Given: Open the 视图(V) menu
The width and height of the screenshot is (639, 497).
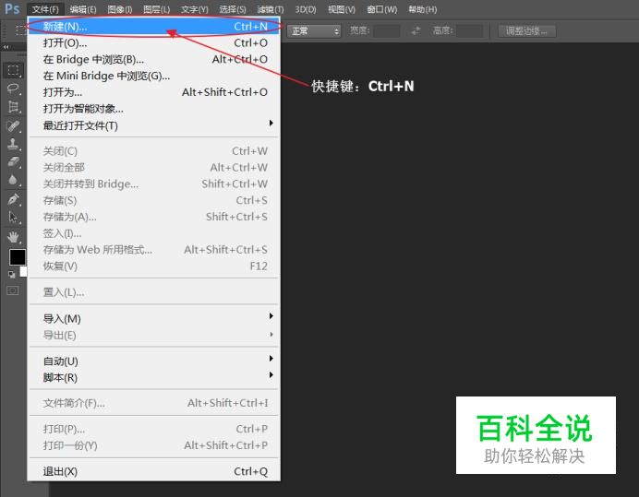Looking at the screenshot, I should pyautogui.click(x=342, y=9).
